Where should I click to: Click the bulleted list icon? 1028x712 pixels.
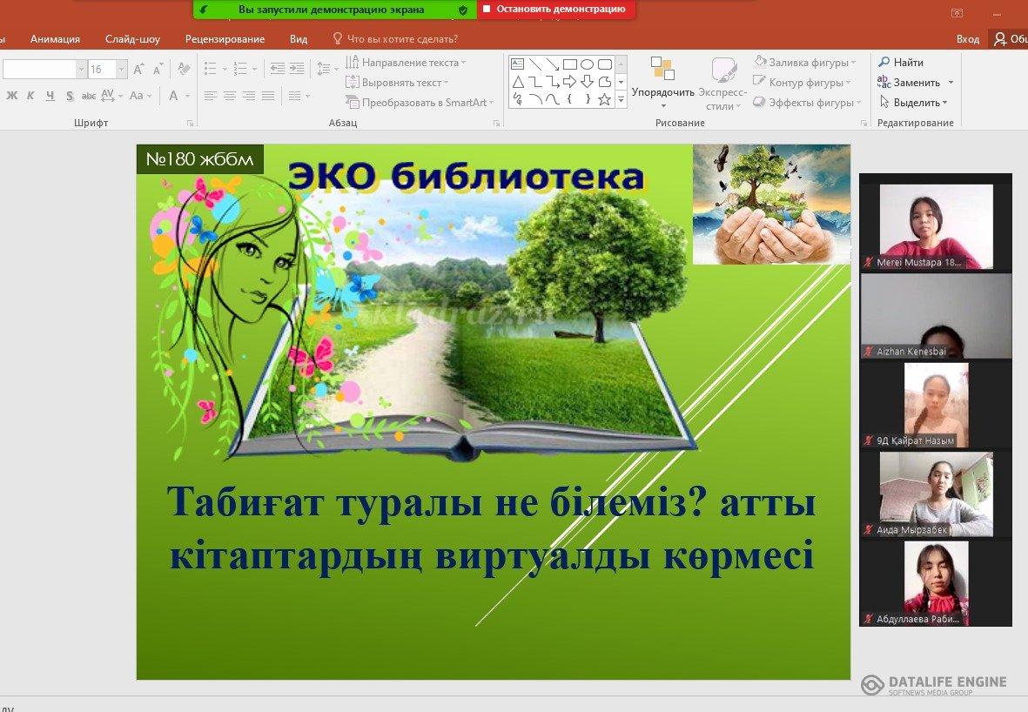coord(210,69)
